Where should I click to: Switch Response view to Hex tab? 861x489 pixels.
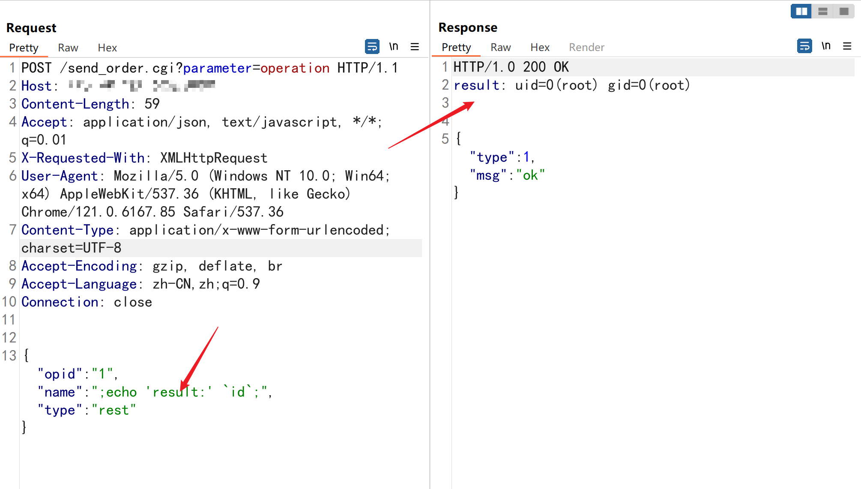pos(540,47)
